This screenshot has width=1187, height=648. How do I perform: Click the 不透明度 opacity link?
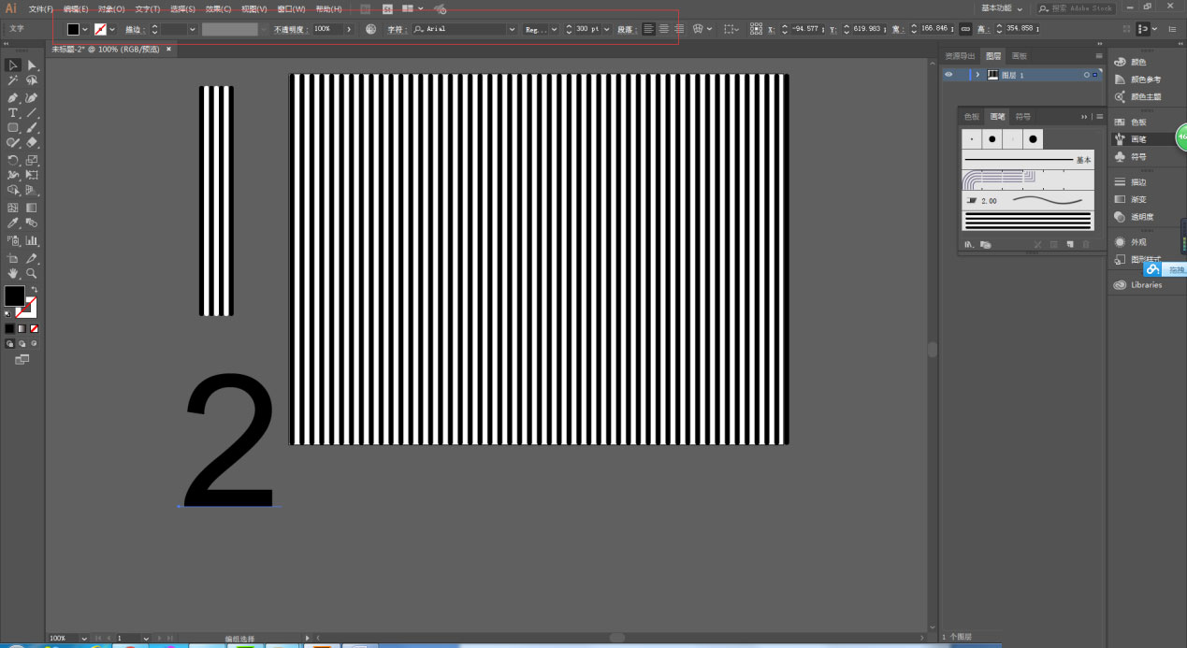click(x=290, y=29)
